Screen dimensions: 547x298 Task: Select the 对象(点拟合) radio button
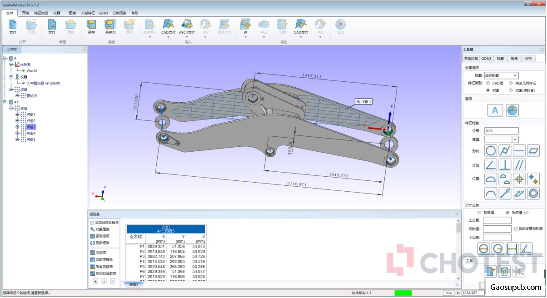[511, 90]
